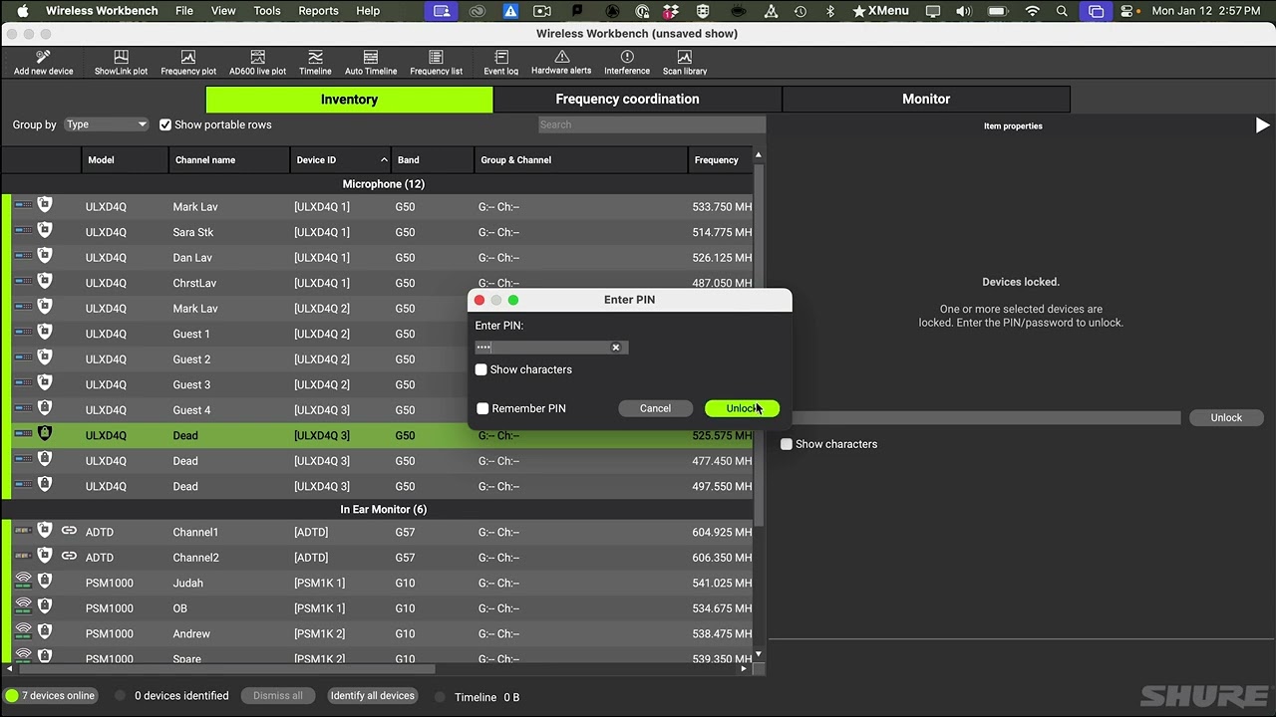Switch to the Monitor tab

click(926, 99)
